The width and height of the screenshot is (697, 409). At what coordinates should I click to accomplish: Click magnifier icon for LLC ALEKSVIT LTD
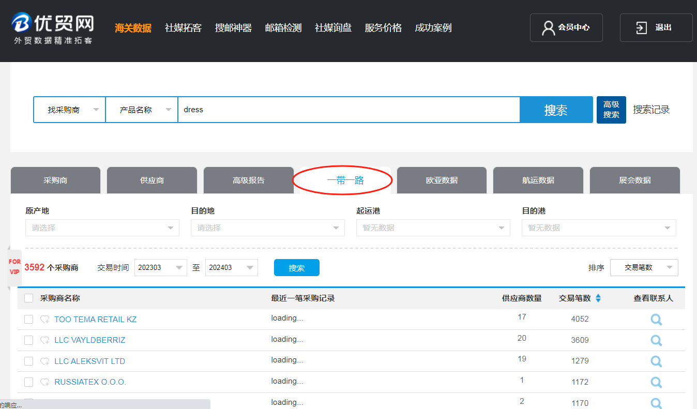(x=656, y=361)
